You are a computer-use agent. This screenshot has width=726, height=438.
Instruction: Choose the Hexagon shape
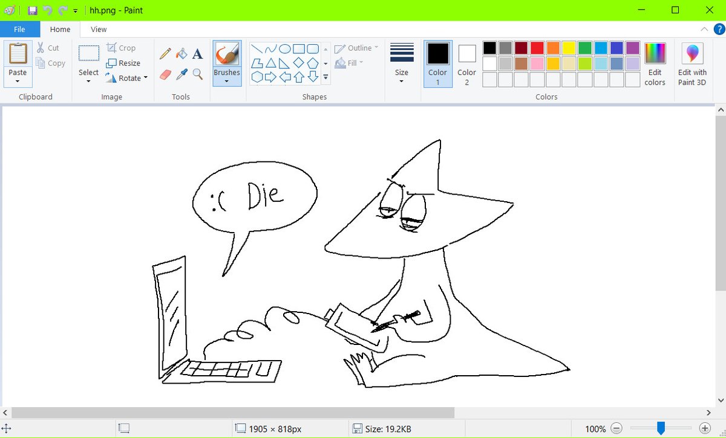pyautogui.click(x=257, y=77)
